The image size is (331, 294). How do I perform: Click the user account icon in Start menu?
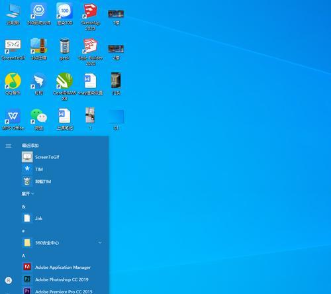coord(9,280)
